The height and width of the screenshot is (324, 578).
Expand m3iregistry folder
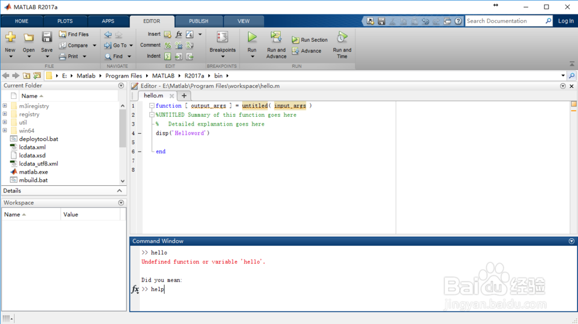point(5,106)
